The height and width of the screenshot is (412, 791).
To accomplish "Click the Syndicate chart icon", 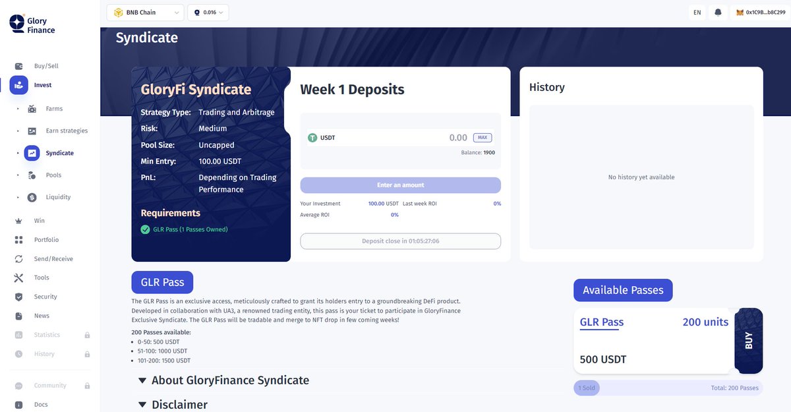I will (32, 153).
